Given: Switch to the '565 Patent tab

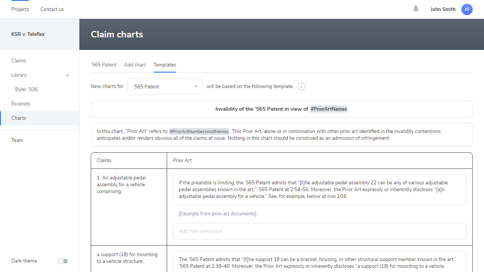Looking at the screenshot, I should pyautogui.click(x=104, y=65).
